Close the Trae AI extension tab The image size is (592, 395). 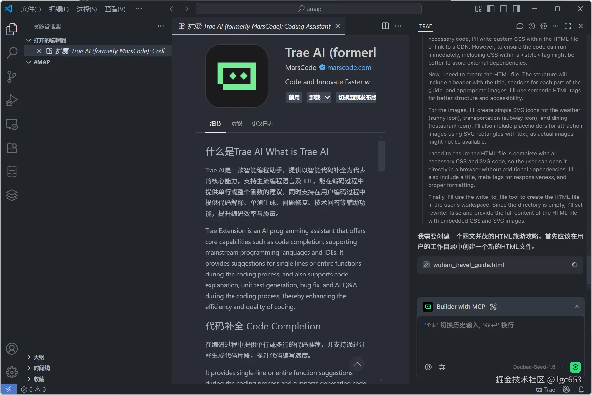[x=338, y=26]
